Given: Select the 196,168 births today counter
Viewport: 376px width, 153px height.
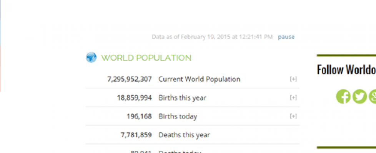Looking at the screenshot, I should [139, 116].
